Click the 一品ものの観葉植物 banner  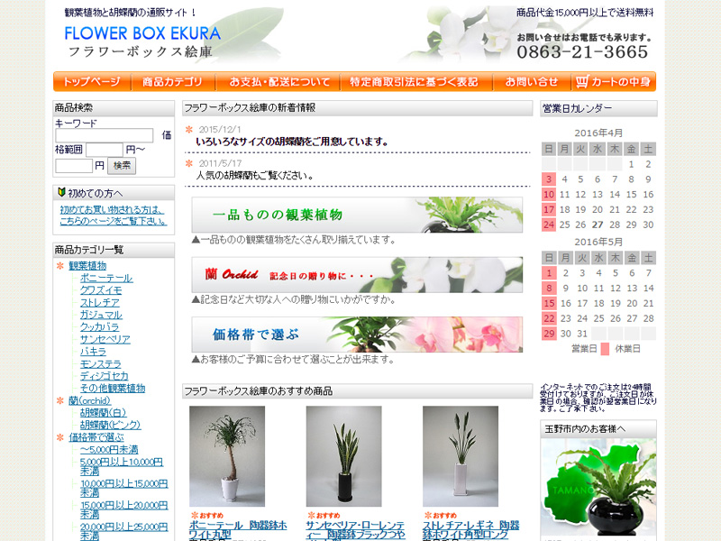coord(357,215)
